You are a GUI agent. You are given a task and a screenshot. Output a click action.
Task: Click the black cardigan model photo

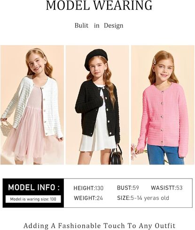click(97, 105)
